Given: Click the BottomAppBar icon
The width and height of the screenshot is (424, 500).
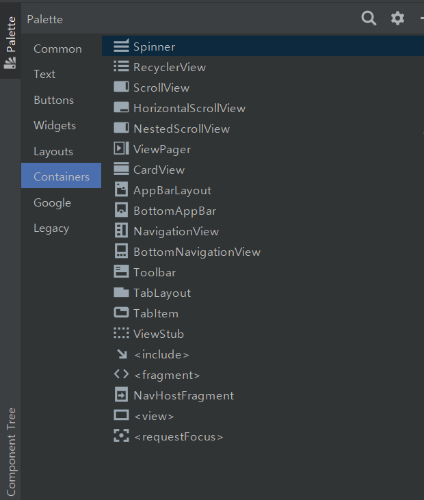Looking at the screenshot, I should 122,210.
